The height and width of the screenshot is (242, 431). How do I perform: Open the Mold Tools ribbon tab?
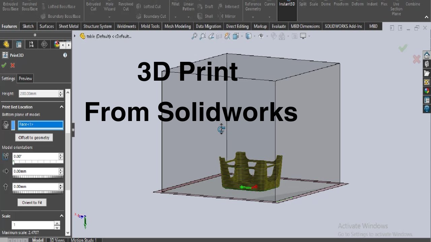(x=150, y=26)
